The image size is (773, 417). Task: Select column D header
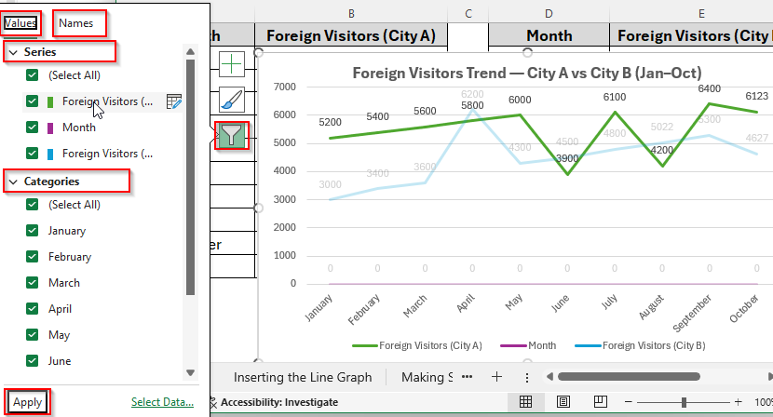click(549, 14)
